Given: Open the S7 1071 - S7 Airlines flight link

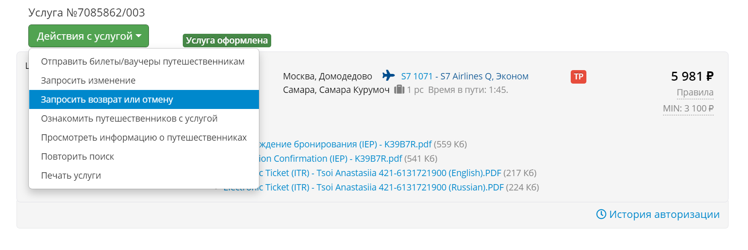Looking at the screenshot, I should 465,76.
